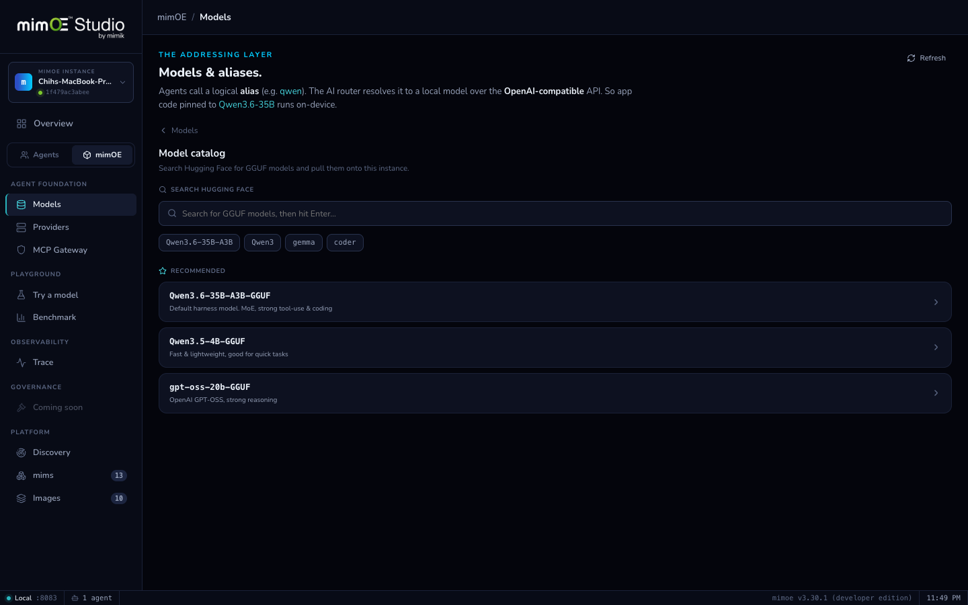Image resolution: width=968 pixels, height=605 pixels.
Task: Click the Models database icon
Action: (x=21, y=204)
